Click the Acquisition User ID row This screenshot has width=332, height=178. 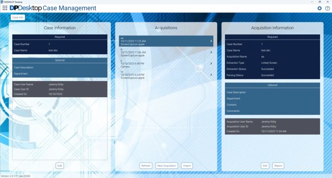point(272,127)
